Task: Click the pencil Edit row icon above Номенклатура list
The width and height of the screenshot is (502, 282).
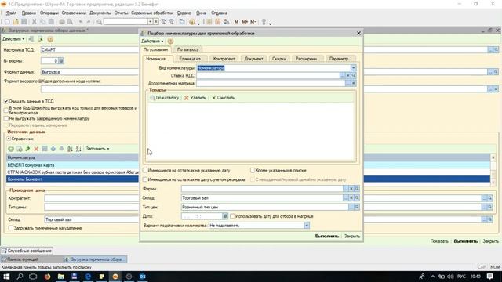Action: click(28, 149)
